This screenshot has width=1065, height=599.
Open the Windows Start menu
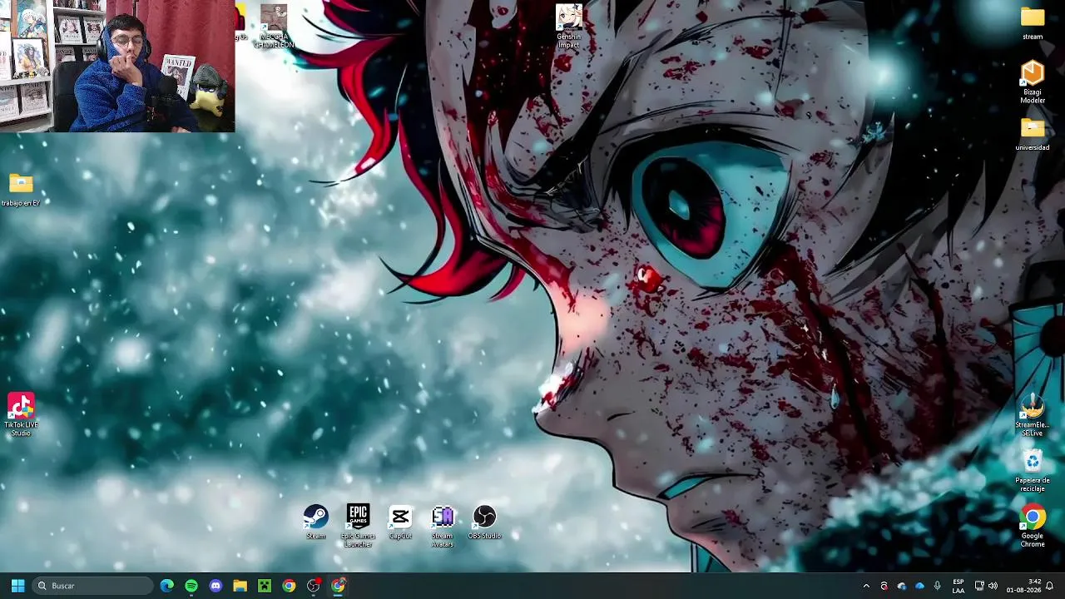click(x=17, y=586)
